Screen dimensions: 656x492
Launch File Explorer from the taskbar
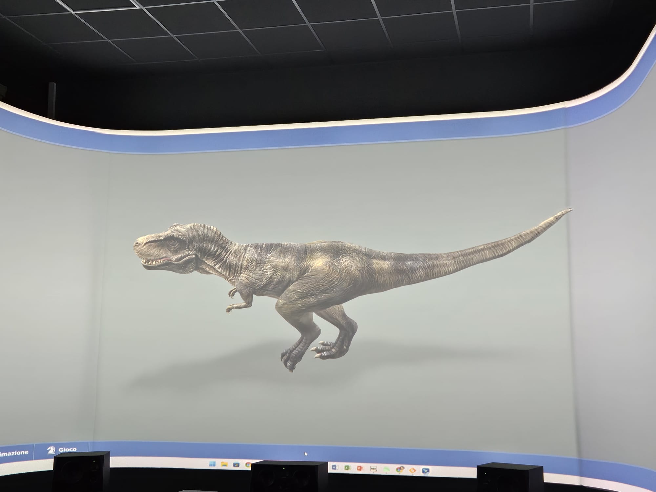coord(224,464)
